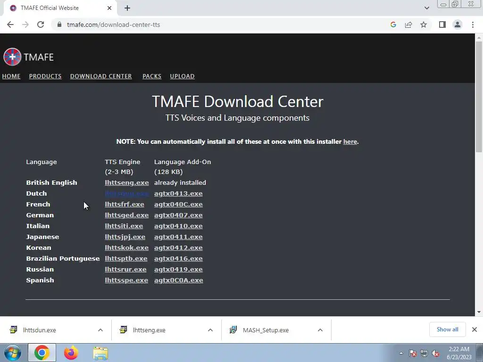
Task: Download lhttsrur.exe Russian engine
Action: coord(125,269)
